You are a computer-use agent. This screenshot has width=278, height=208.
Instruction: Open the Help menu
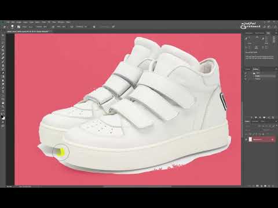coord(68,22)
